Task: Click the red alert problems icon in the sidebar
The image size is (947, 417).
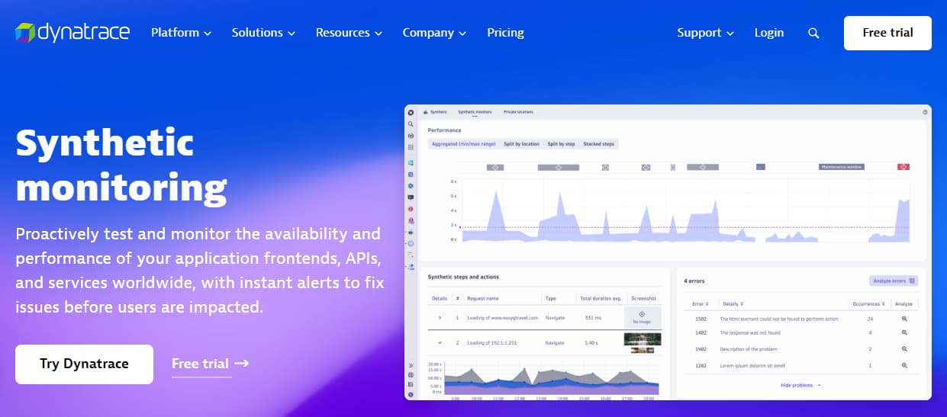Action: tap(411, 208)
